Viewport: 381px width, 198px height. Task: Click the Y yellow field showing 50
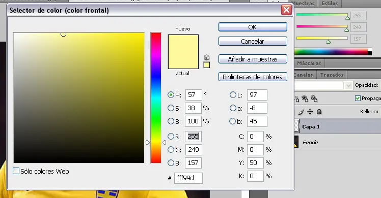tap(255, 162)
